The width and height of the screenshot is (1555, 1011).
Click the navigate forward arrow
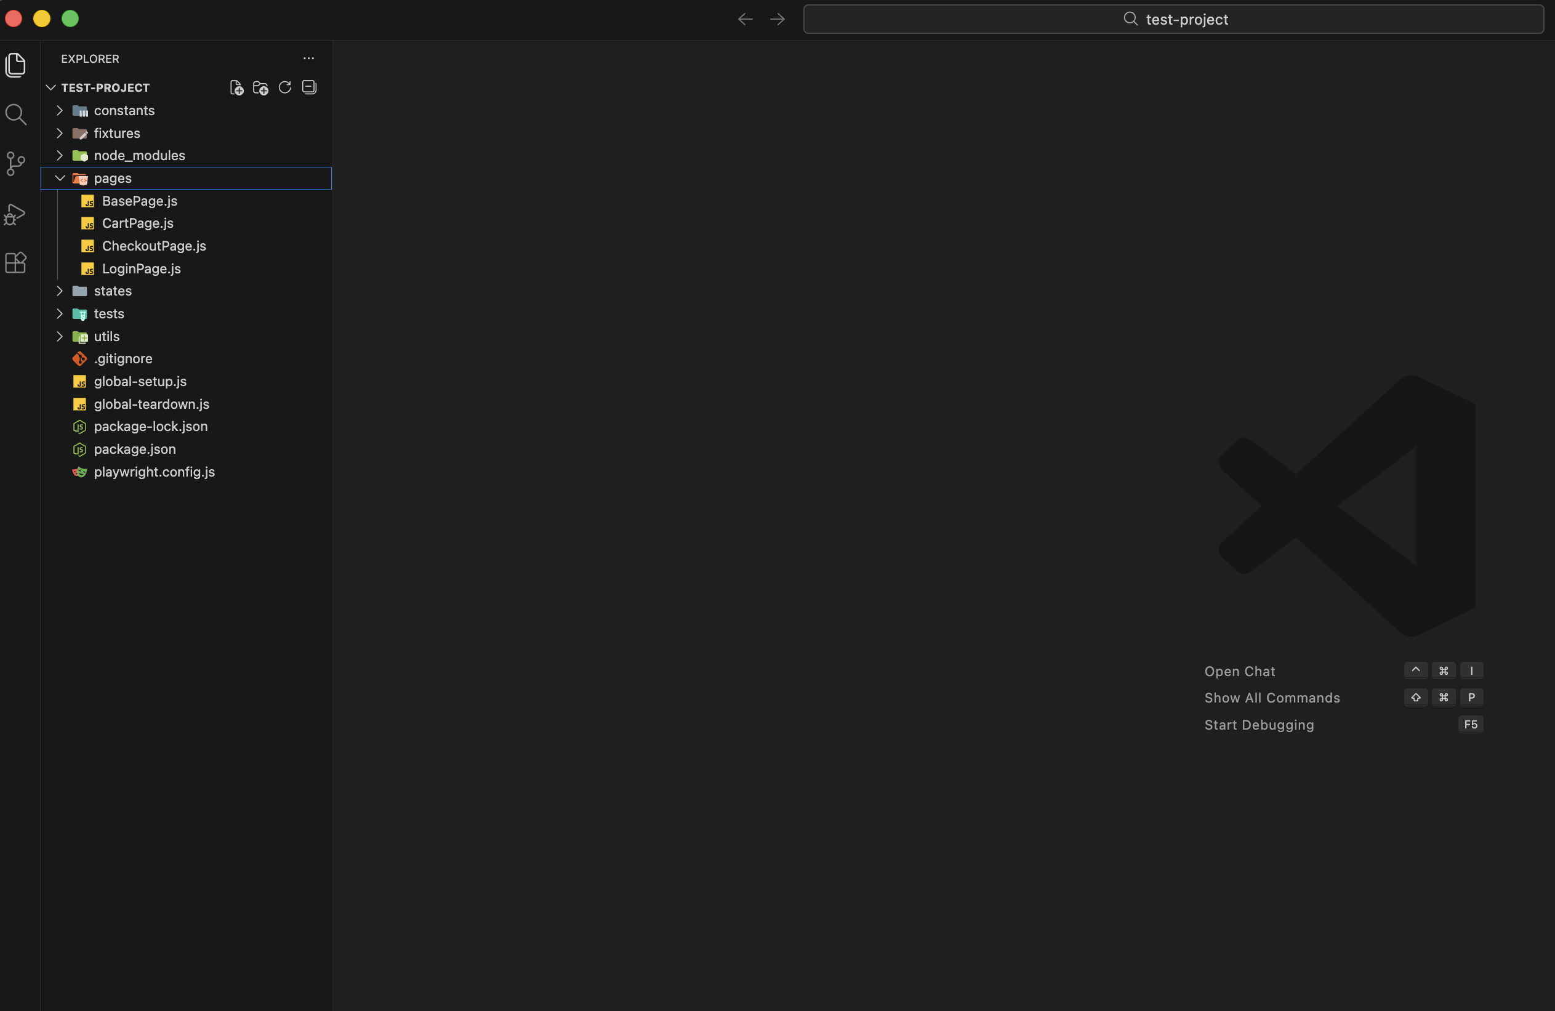776,19
